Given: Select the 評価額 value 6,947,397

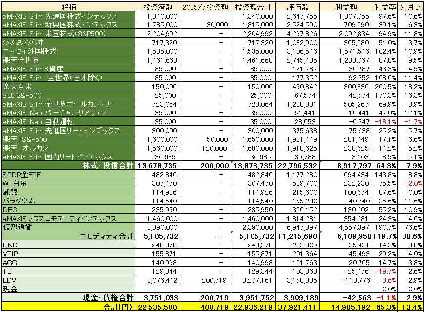Looking at the screenshot, I should tap(297, 227).
